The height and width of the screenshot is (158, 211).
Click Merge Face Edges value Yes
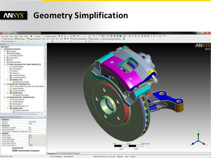pos(37,130)
